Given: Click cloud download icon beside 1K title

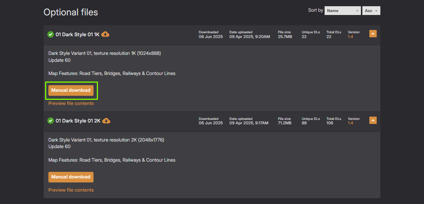Looking at the screenshot, I should [x=105, y=34].
